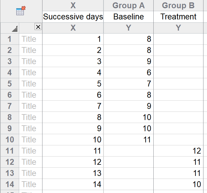
Task: Click the Title field of row 5
Action: (31, 84)
